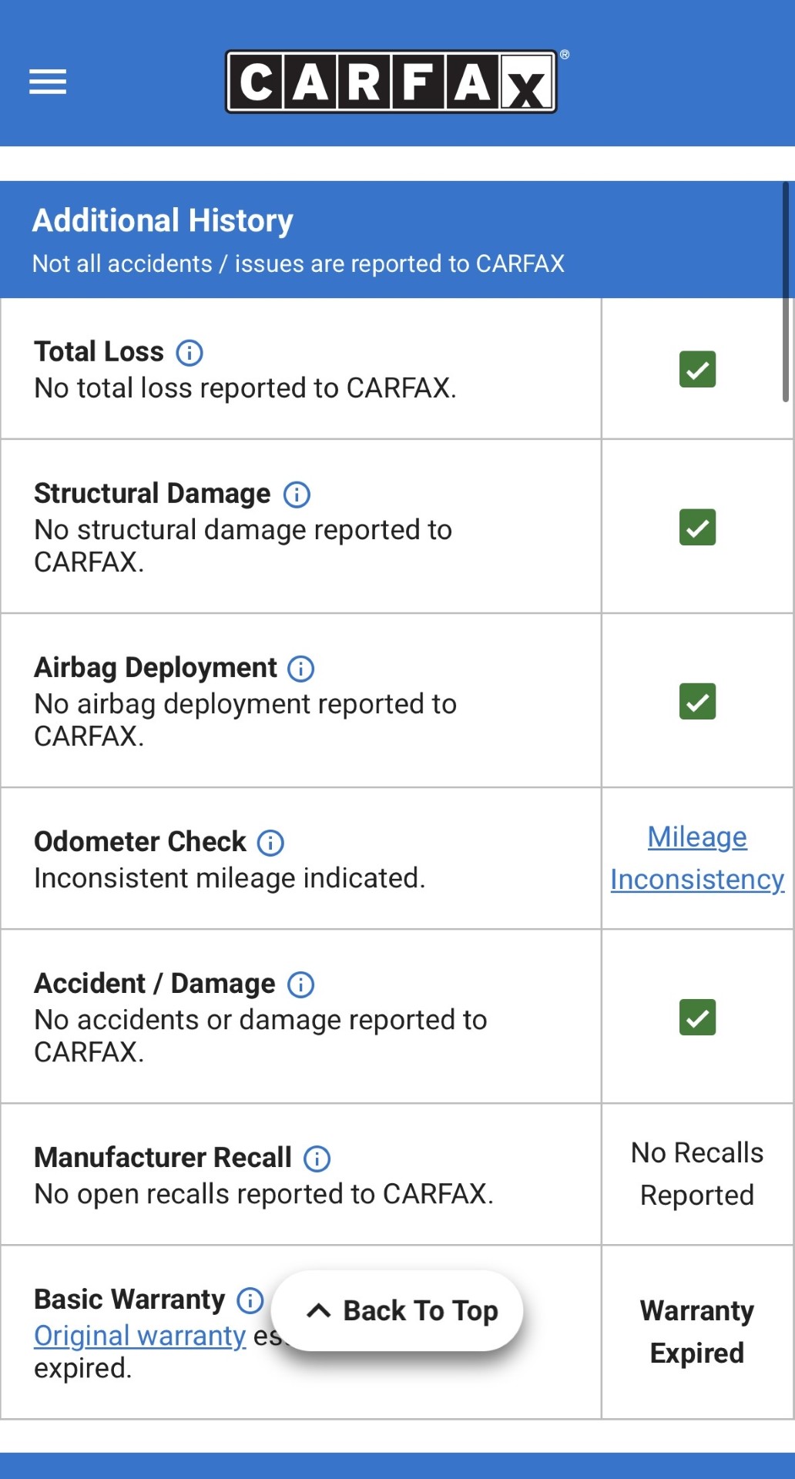Tap Airbag Deployment info icon
Image resolution: width=795 pixels, height=1479 pixels.
300,669
